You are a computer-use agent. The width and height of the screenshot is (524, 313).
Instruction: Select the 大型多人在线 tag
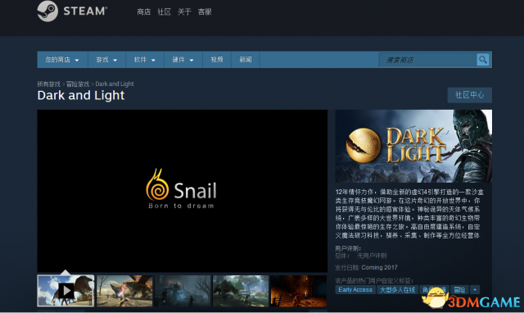pyautogui.click(x=398, y=289)
